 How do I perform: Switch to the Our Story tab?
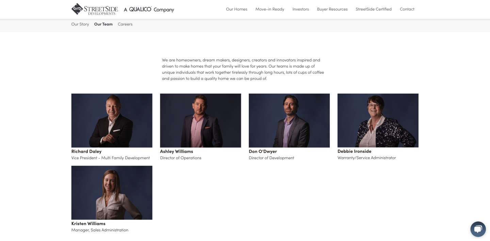pos(80,24)
